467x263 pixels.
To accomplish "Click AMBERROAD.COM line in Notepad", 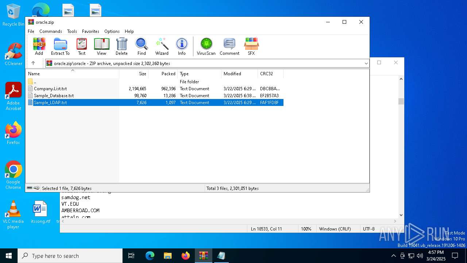I will pyautogui.click(x=80, y=210).
